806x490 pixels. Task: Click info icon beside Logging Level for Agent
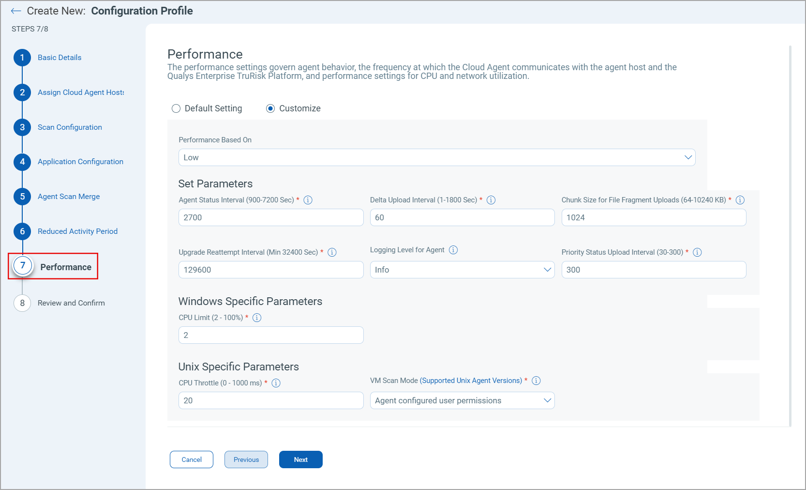click(x=453, y=250)
